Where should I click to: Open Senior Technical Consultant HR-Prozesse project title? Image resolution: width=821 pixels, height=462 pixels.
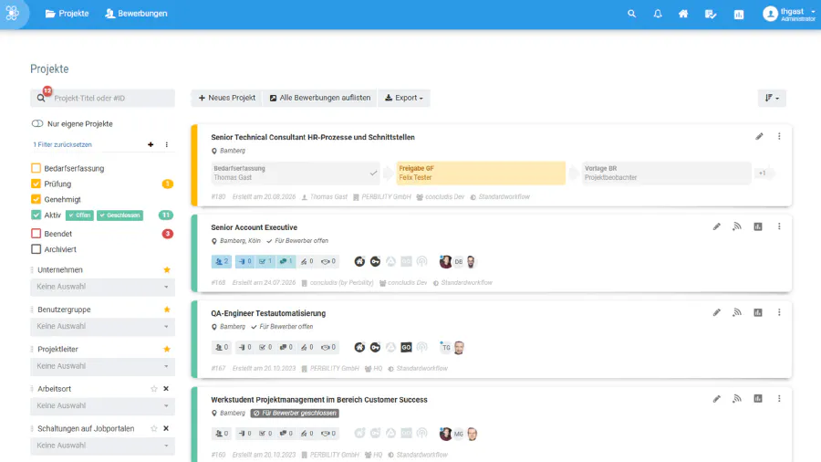pyautogui.click(x=313, y=137)
